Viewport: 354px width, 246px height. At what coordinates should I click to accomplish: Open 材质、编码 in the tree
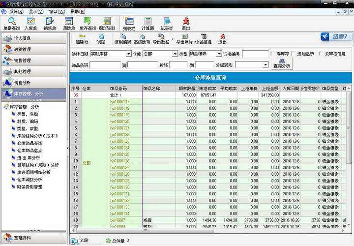click(x=28, y=122)
